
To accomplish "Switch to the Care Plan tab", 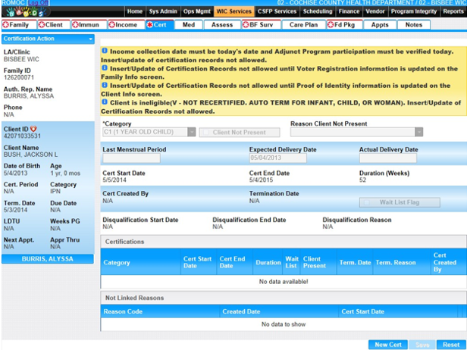I will tap(303, 25).
